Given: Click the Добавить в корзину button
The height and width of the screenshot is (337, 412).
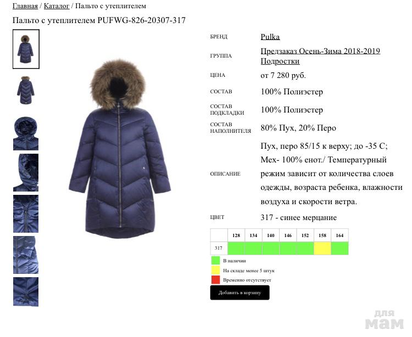Looking at the screenshot, I should pyautogui.click(x=240, y=293).
